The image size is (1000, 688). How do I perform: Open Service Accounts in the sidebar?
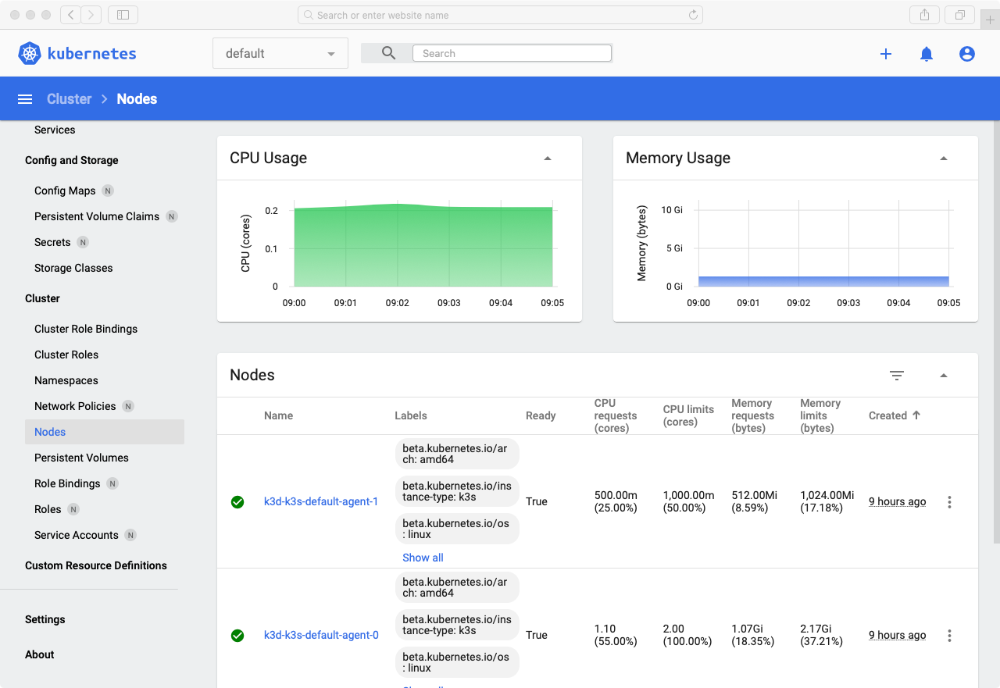[77, 535]
